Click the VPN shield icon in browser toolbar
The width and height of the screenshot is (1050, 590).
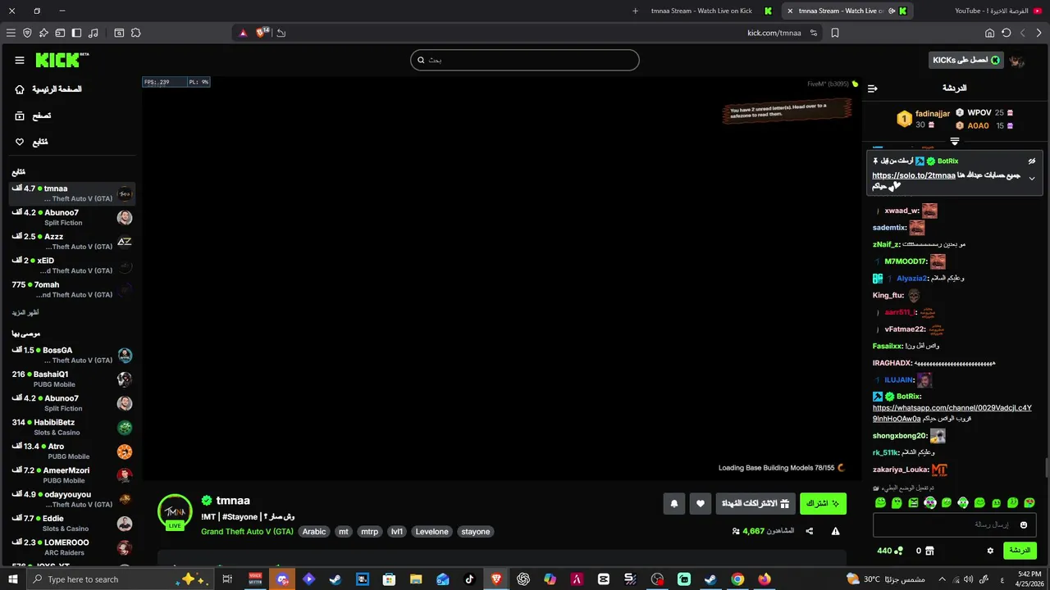(x=27, y=33)
